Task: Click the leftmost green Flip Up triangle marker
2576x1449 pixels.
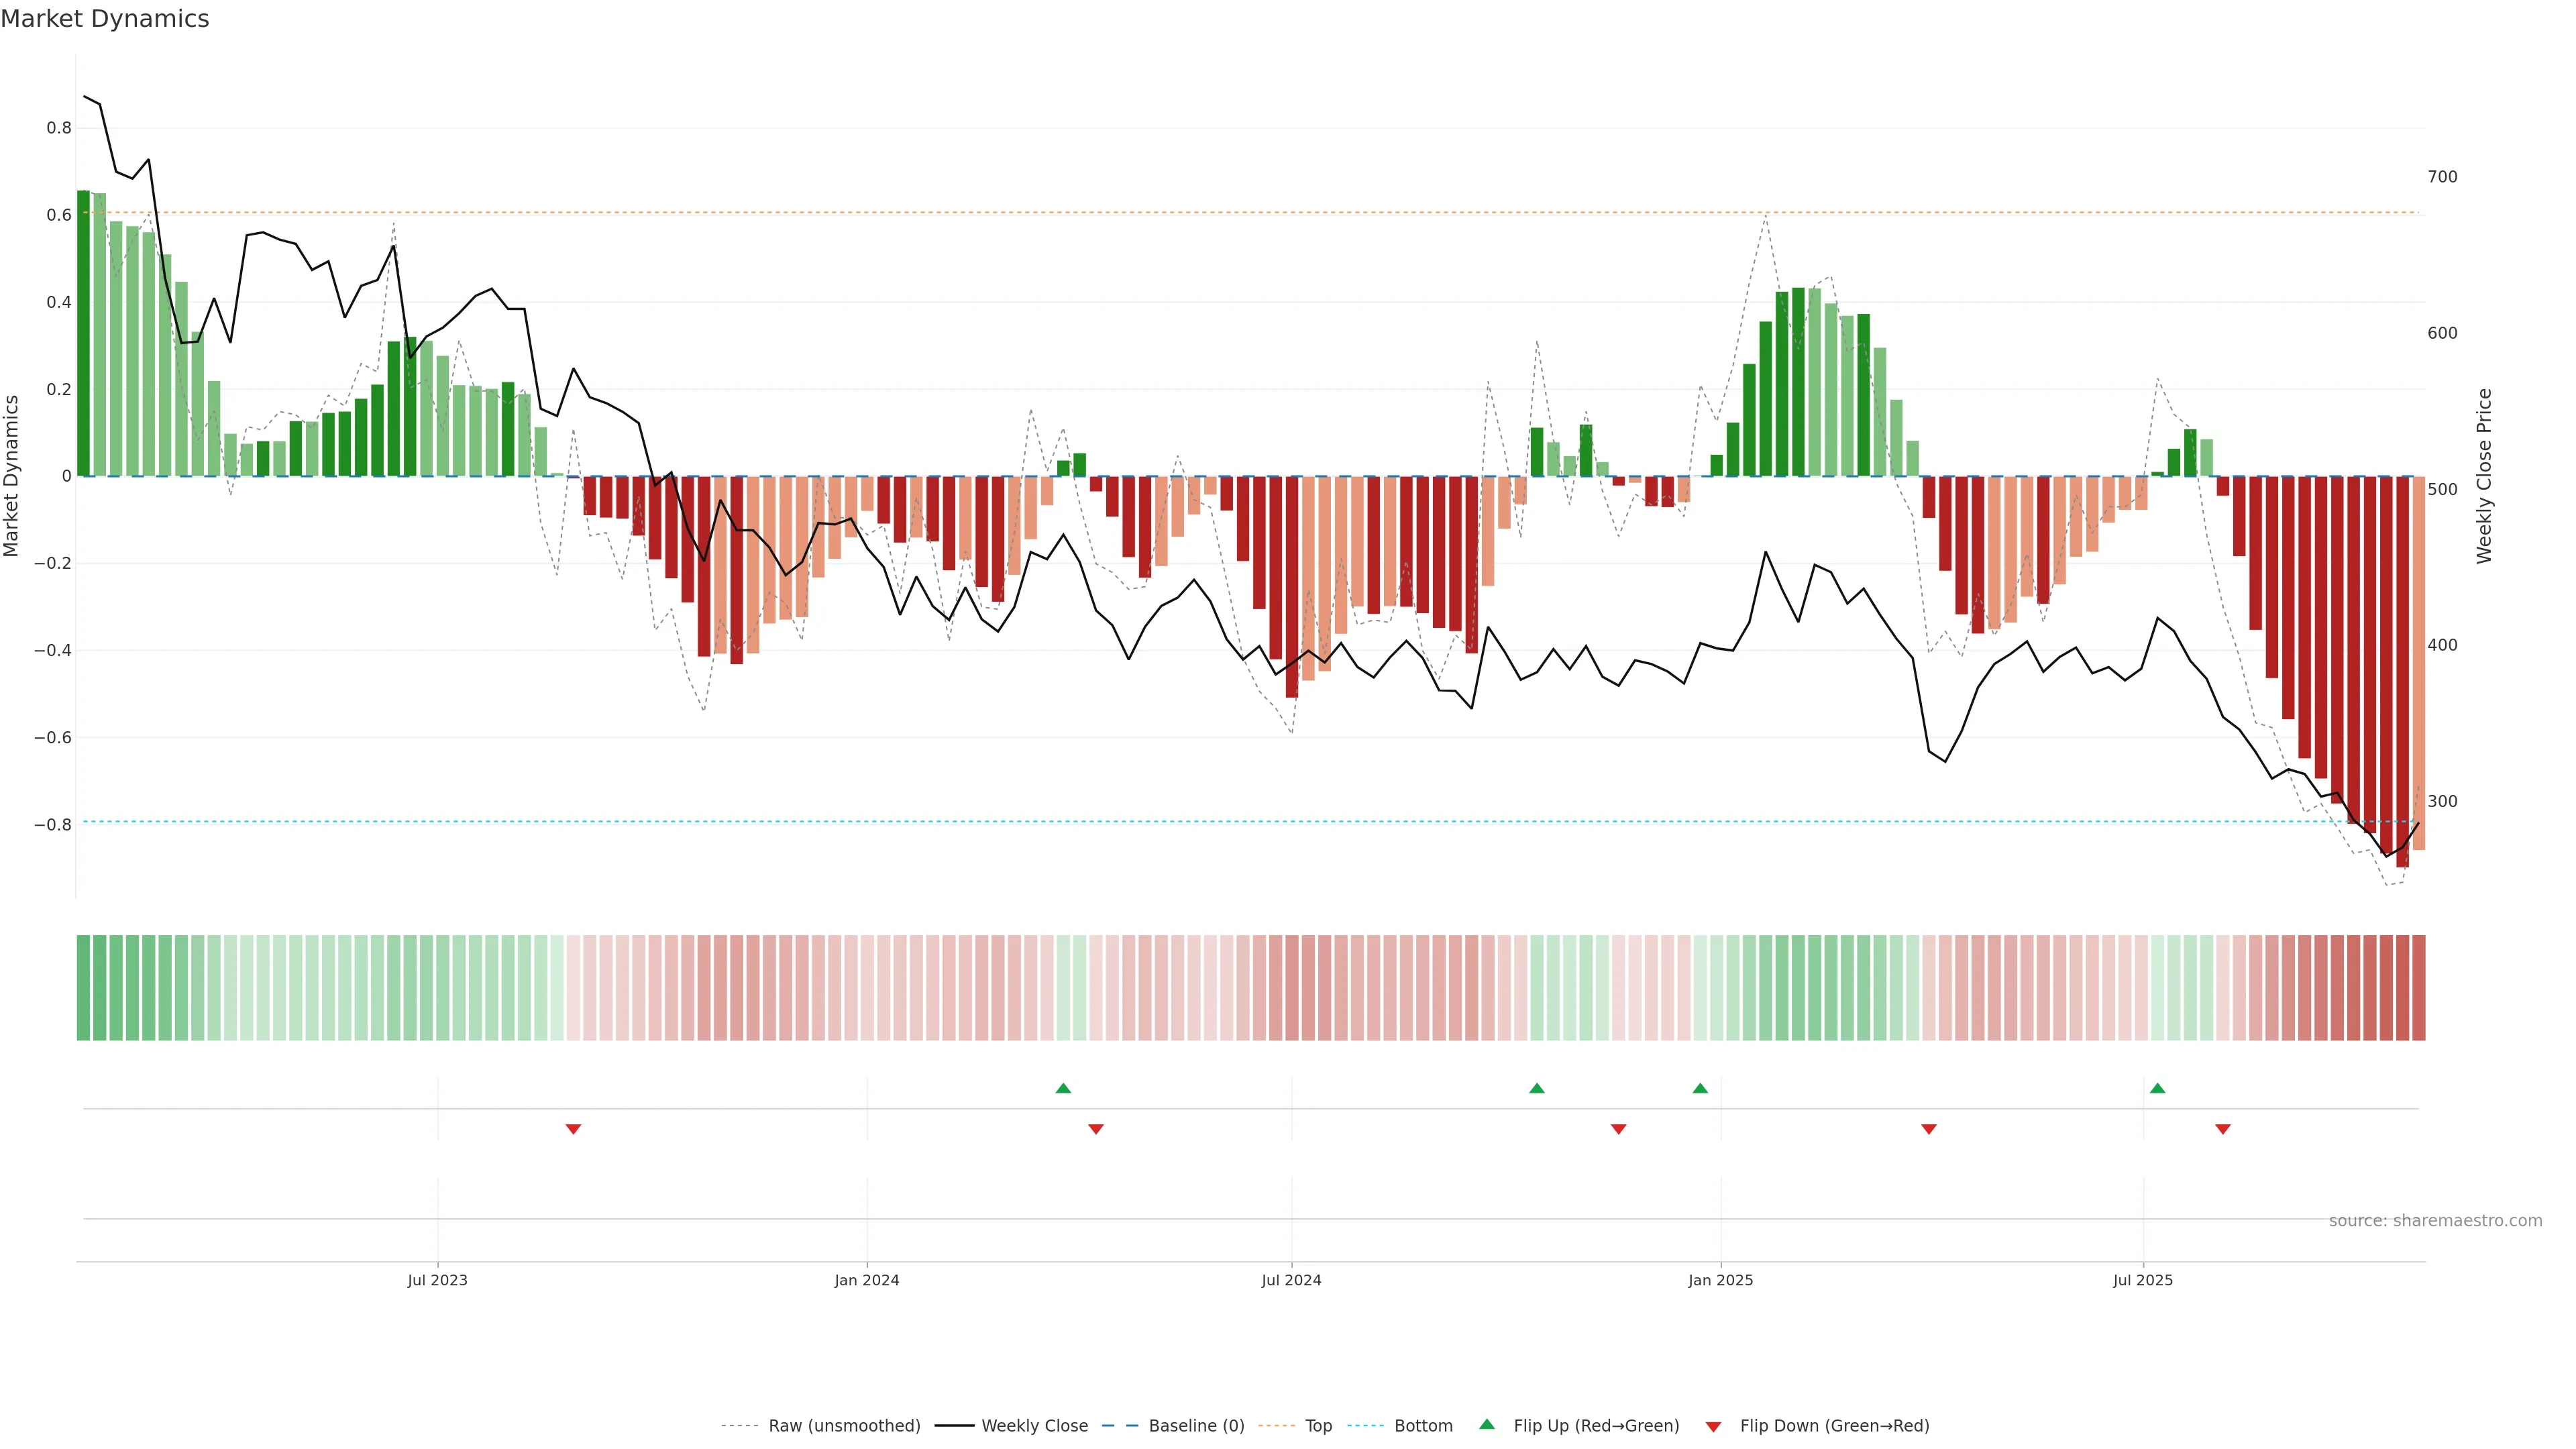Action: (x=1063, y=1088)
